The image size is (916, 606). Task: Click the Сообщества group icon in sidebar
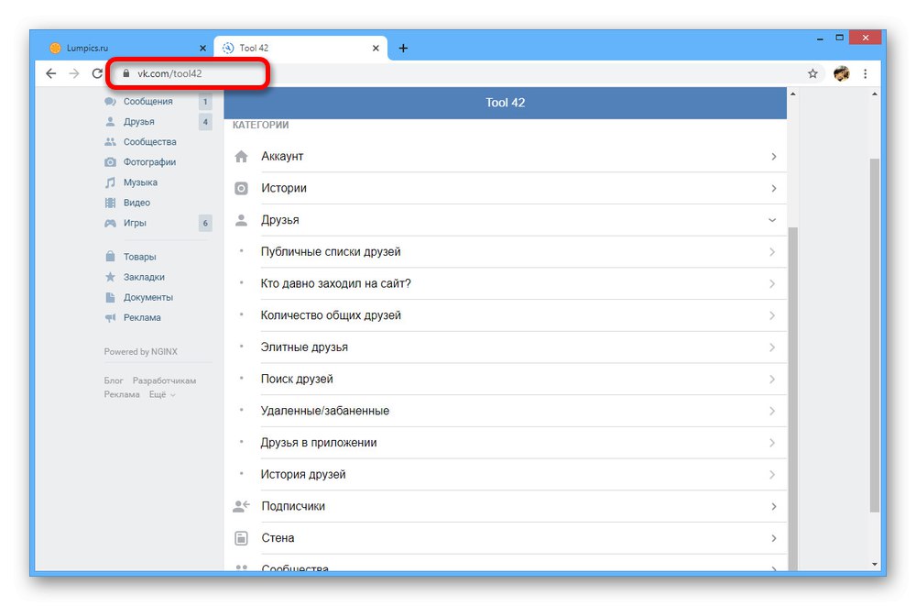(110, 141)
